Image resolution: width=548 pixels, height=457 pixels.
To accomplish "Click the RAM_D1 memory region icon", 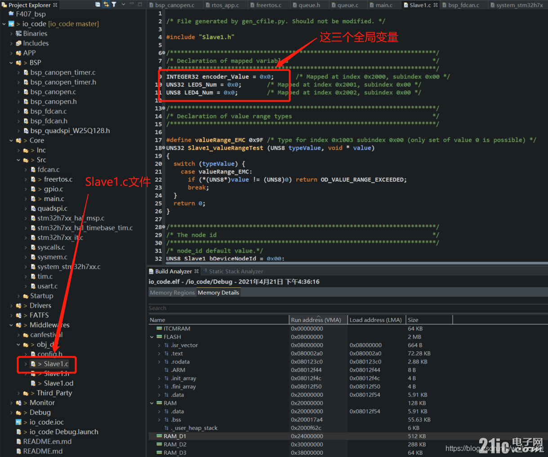I will pos(159,436).
